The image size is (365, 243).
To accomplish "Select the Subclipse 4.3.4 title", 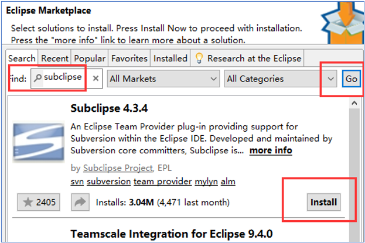I will click(x=109, y=108).
